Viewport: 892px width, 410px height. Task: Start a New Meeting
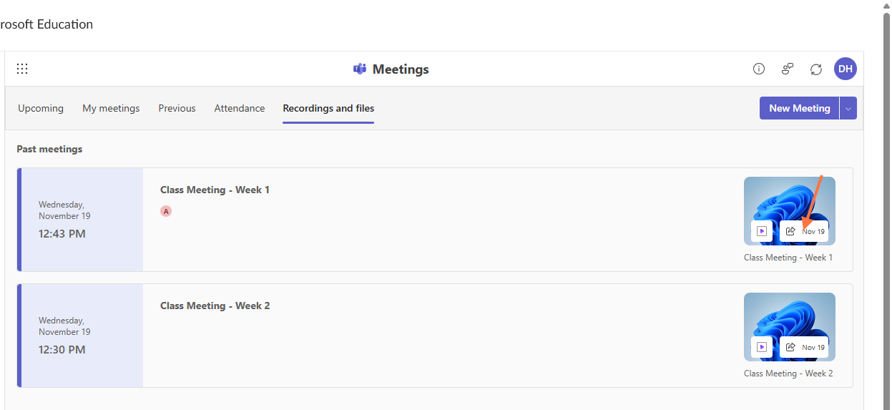[x=800, y=108]
